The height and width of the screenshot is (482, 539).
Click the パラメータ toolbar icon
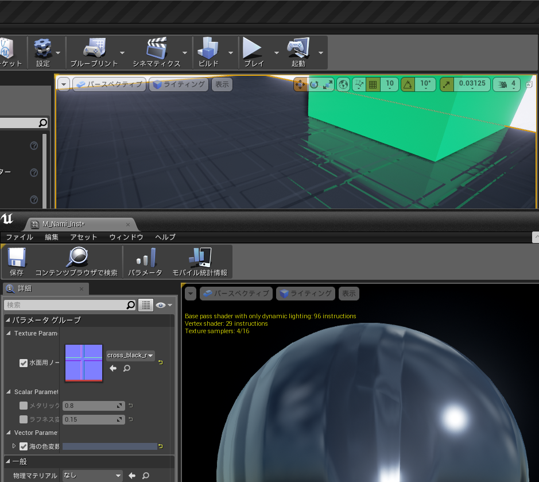coord(146,258)
